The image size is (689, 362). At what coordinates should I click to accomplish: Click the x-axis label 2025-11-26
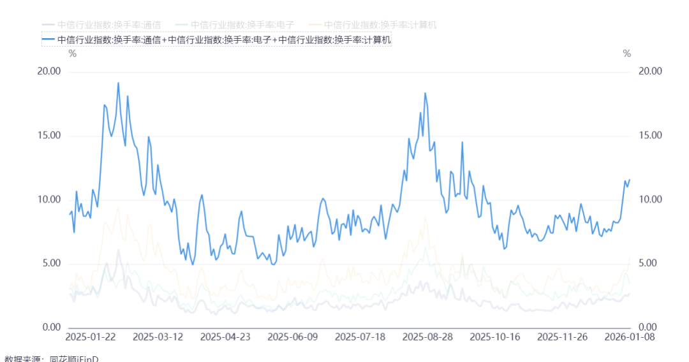click(563, 337)
